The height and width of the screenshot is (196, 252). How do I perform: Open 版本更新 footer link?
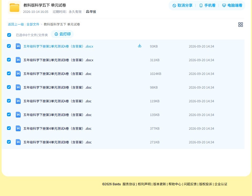160,184
